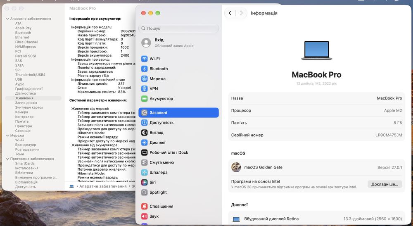Image resolution: width=413 pixels, height=226 pixels.
Task: Collapse Апаратне забезпечення tree section
Action: point(7,19)
